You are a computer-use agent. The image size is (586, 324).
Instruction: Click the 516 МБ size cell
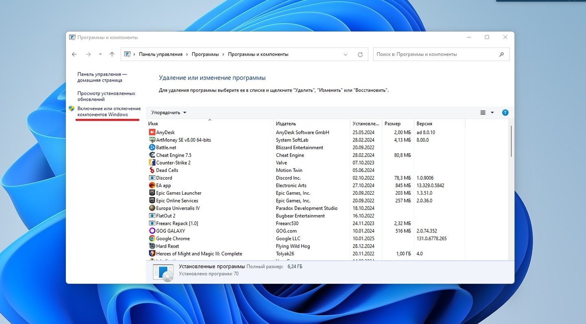click(x=403, y=231)
